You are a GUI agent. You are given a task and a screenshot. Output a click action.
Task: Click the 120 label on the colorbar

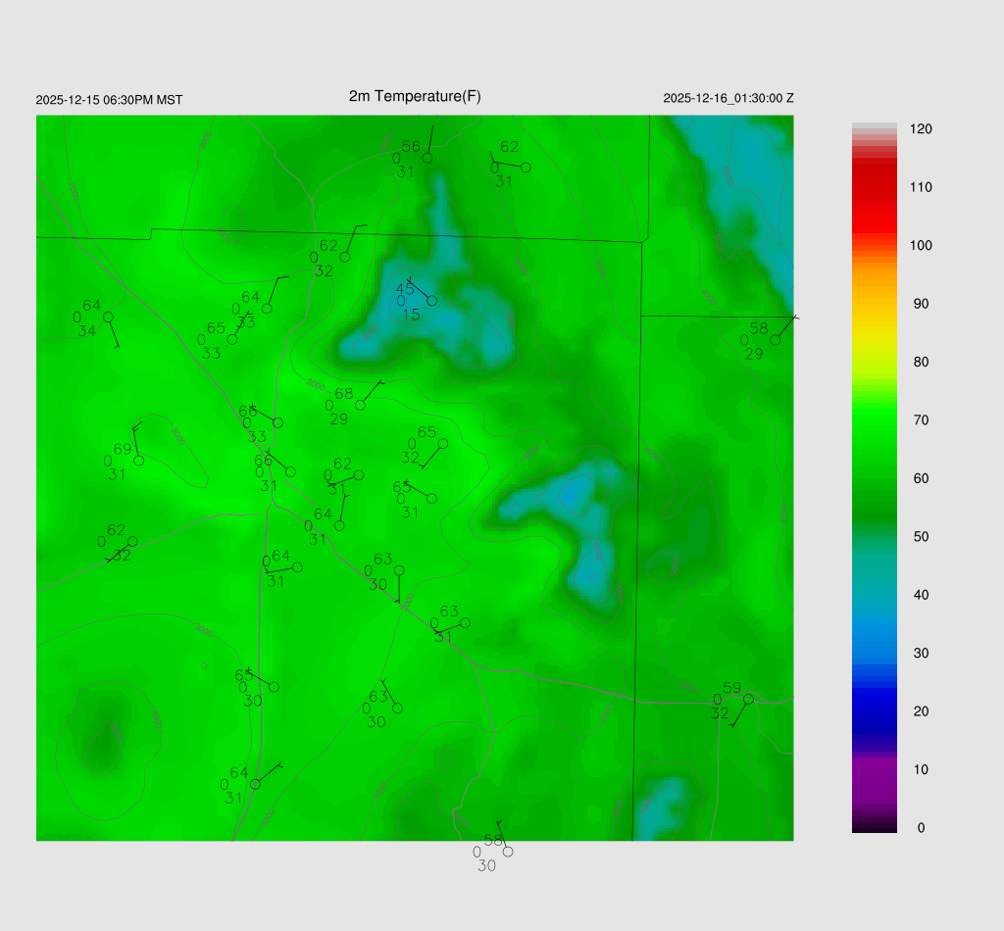click(x=921, y=129)
